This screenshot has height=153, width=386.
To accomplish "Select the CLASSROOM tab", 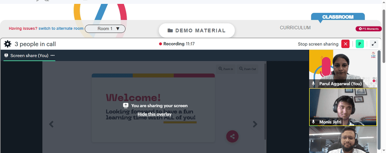I will coord(338,17).
